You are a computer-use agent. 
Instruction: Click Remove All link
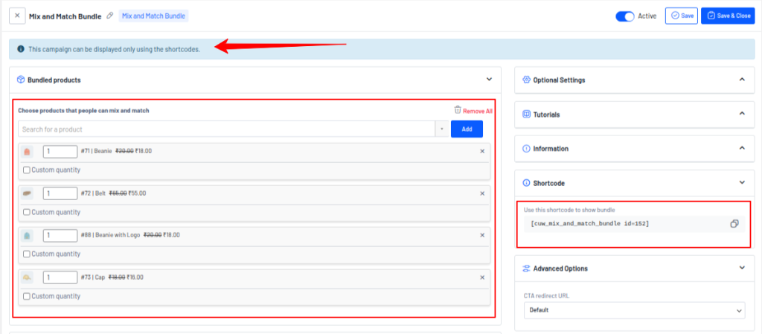473,111
